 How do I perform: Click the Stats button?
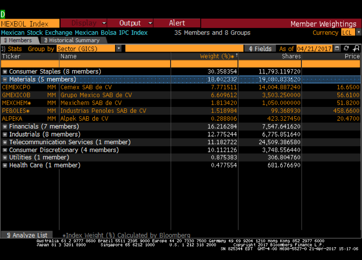(x=11, y=49)
